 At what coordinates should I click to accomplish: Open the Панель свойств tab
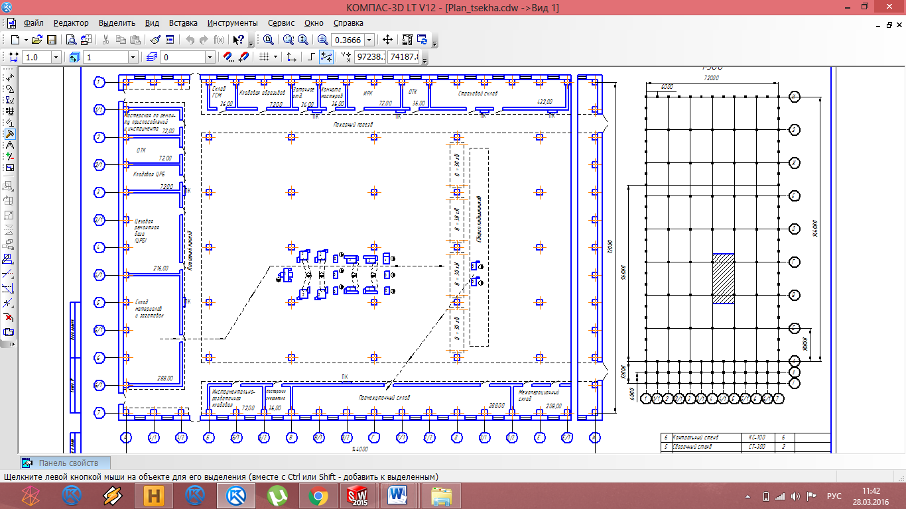tap(64, 463)
